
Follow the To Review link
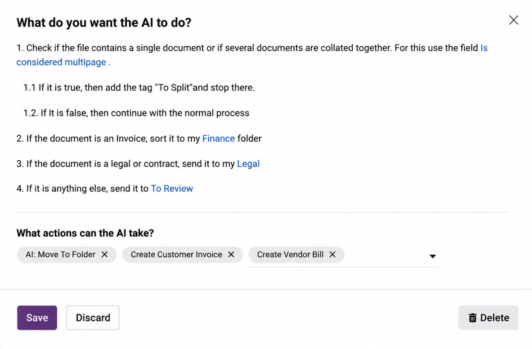coord(172,189)
